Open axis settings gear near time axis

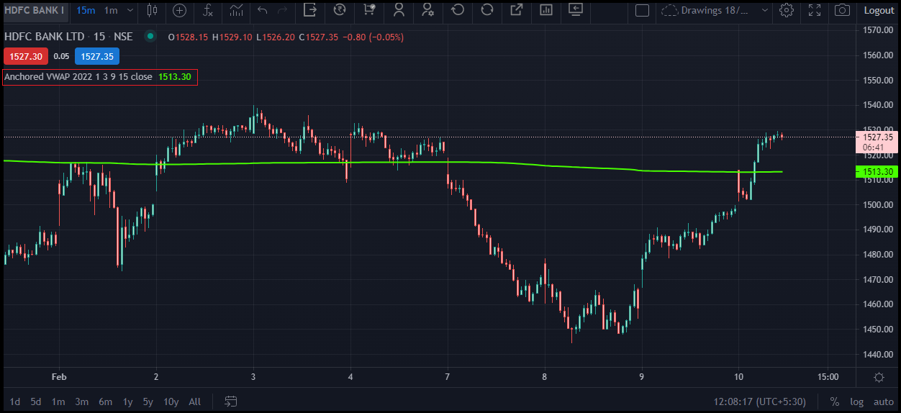click(x=879, y=377)
